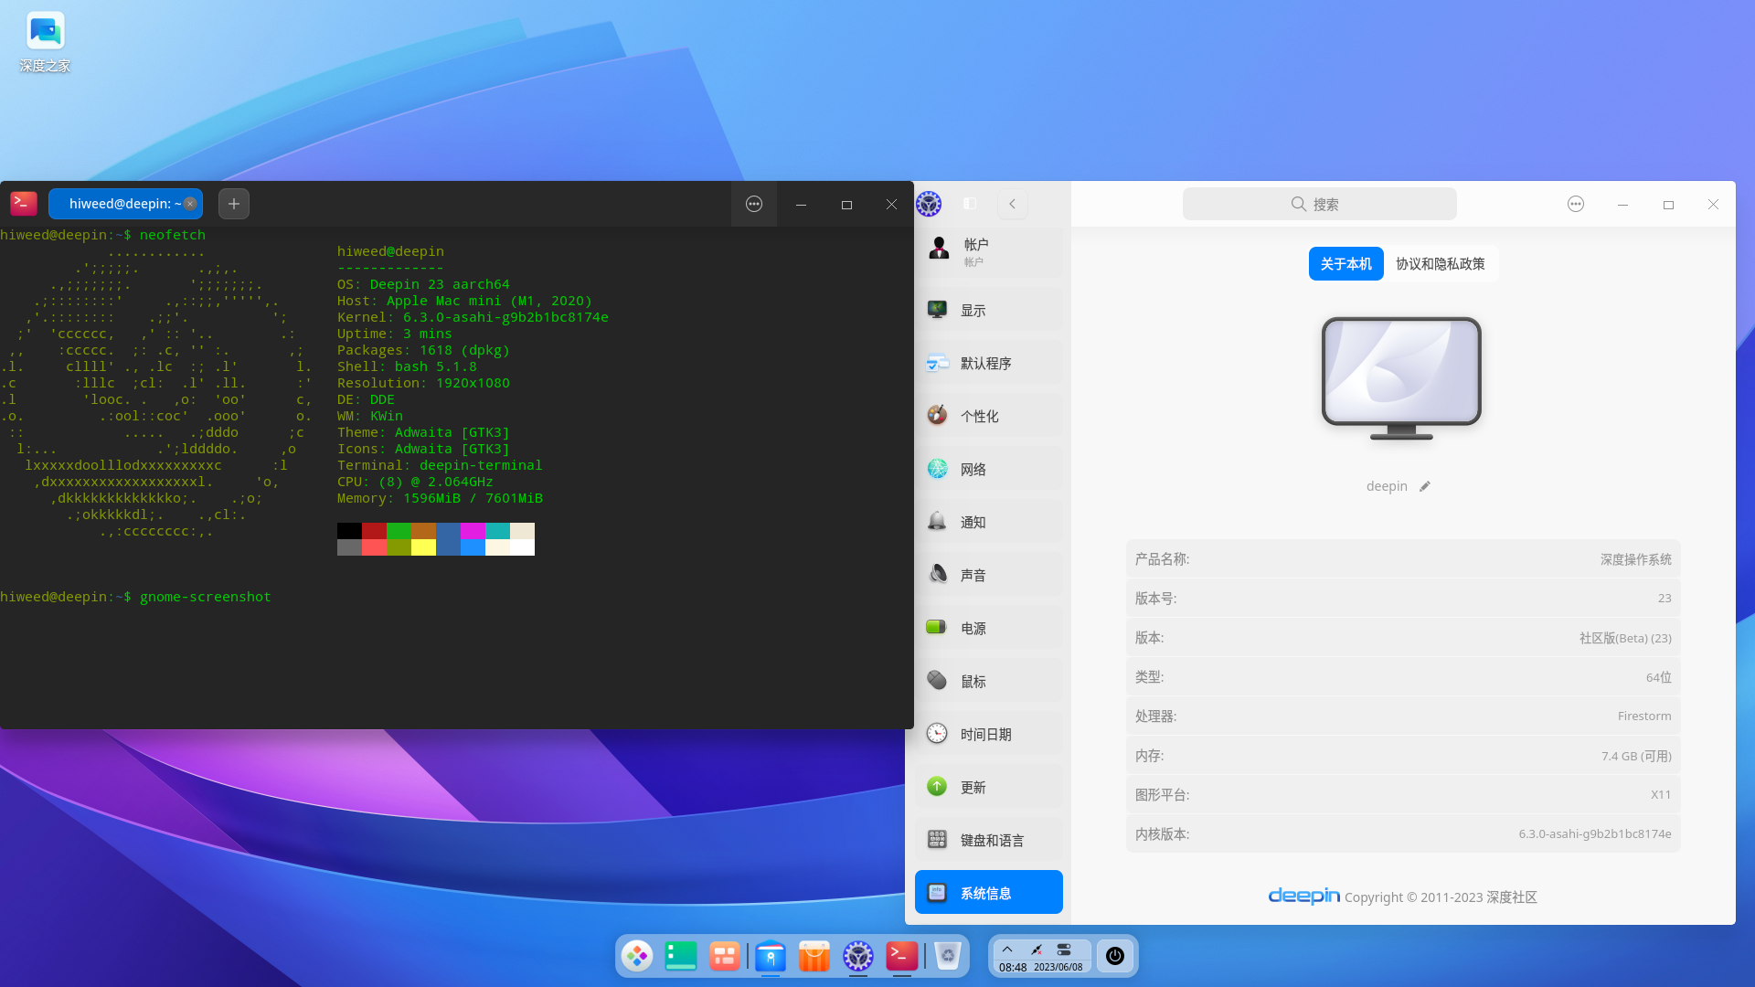Open the 显示 display settings
The image size is (1755, 987).
pos(989,311)
